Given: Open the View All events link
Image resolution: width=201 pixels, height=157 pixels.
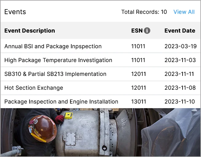Looking at the screenshot, I should (184, 12).
